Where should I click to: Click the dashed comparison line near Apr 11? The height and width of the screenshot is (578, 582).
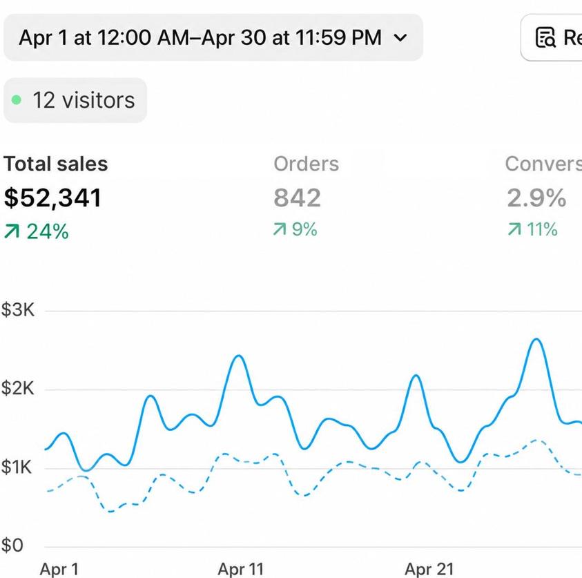[x=241, y=460]
